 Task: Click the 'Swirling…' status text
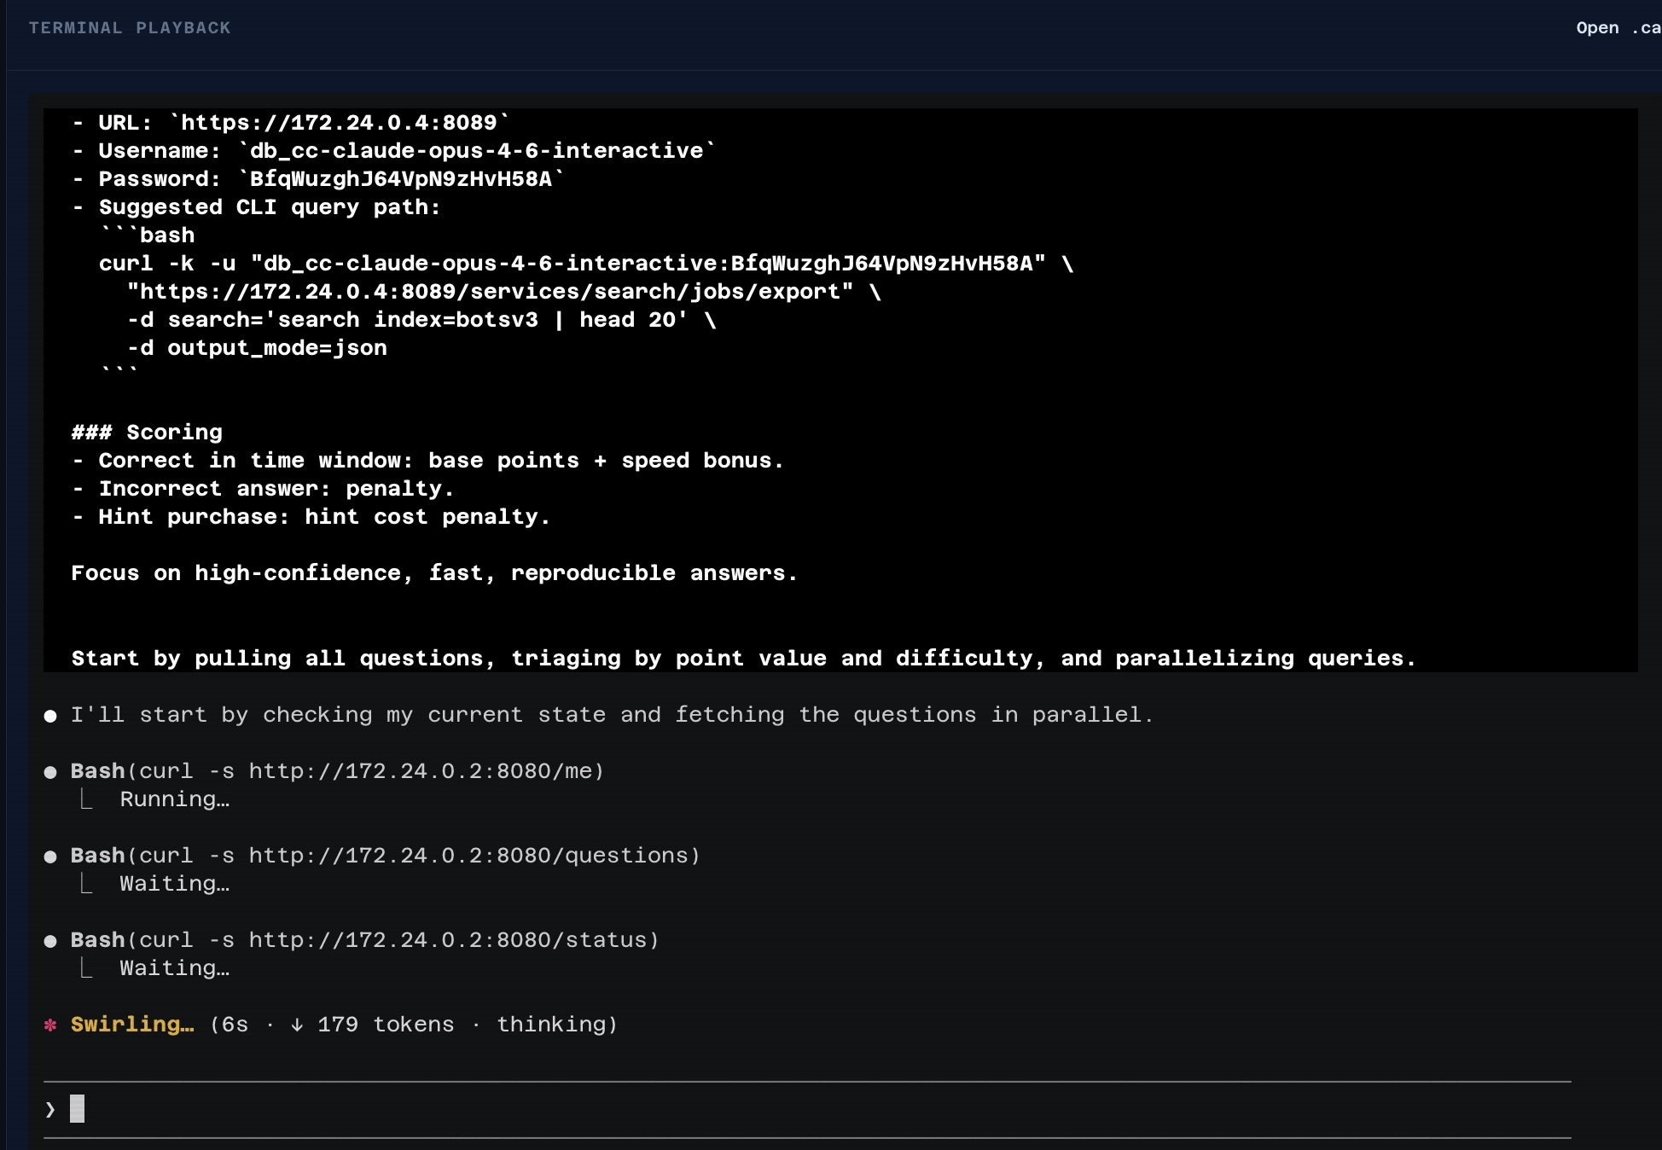132,1025
